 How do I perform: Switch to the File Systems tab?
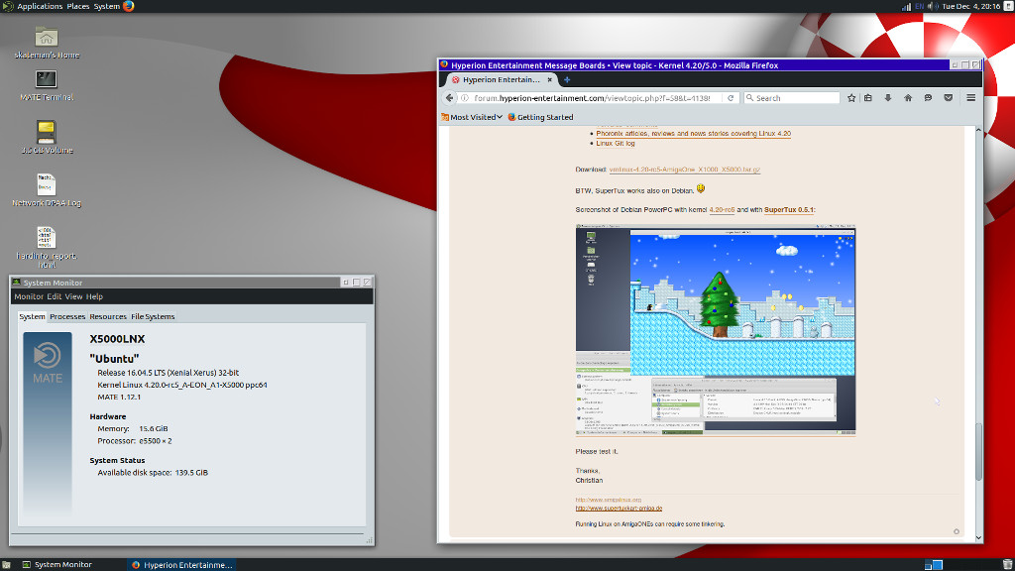pyautogui.click(x=153, y=316)
